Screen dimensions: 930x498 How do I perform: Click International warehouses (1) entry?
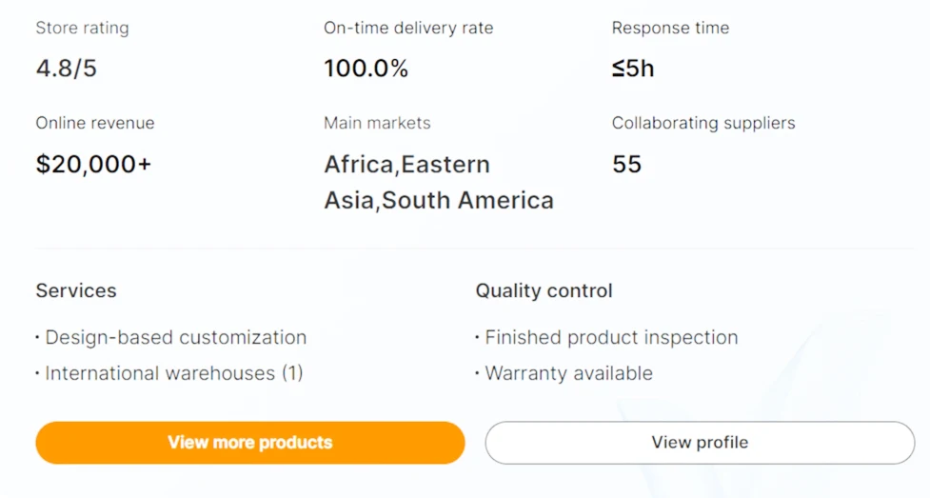click(173, 373)
